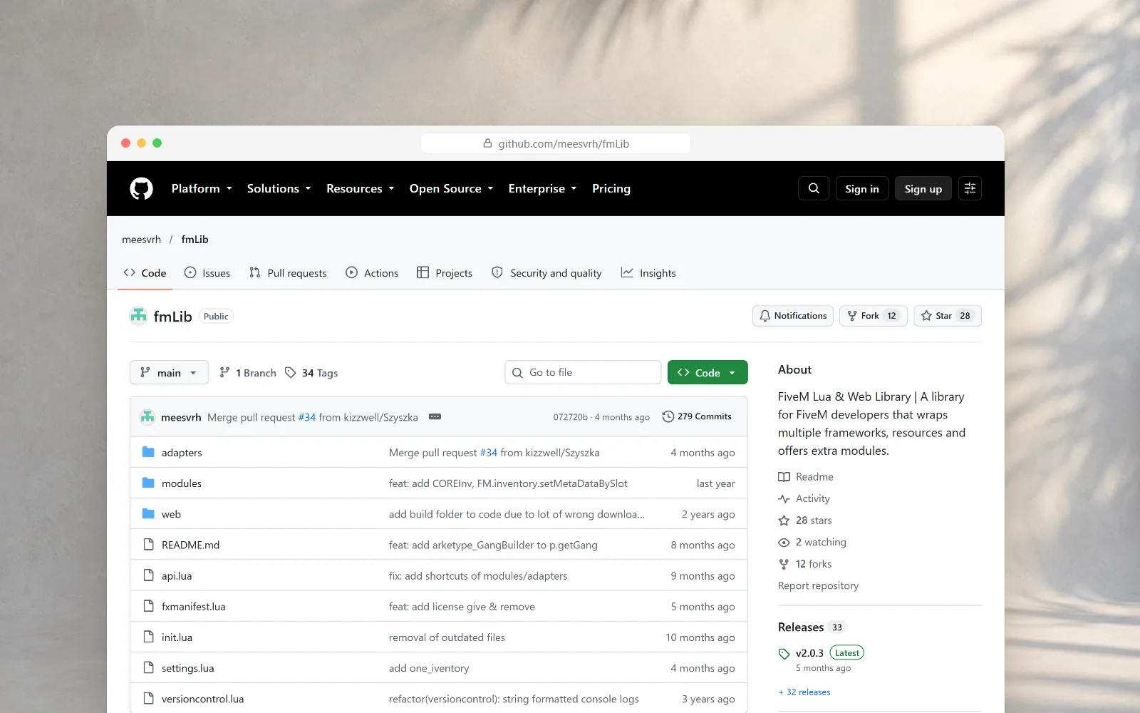The width and height of the screenshot is (1140, 713).
Task: Star the fmLib repository
Action: click(x=948, y=316)
